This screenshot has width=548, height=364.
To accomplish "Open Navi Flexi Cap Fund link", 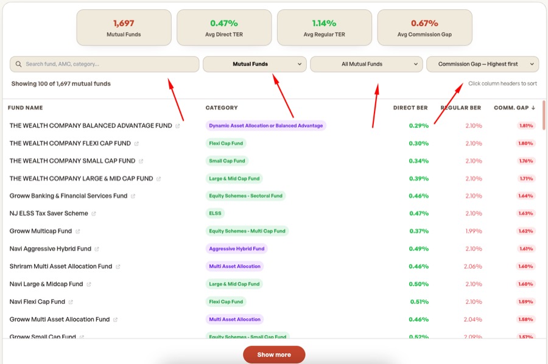I will 37,302.
